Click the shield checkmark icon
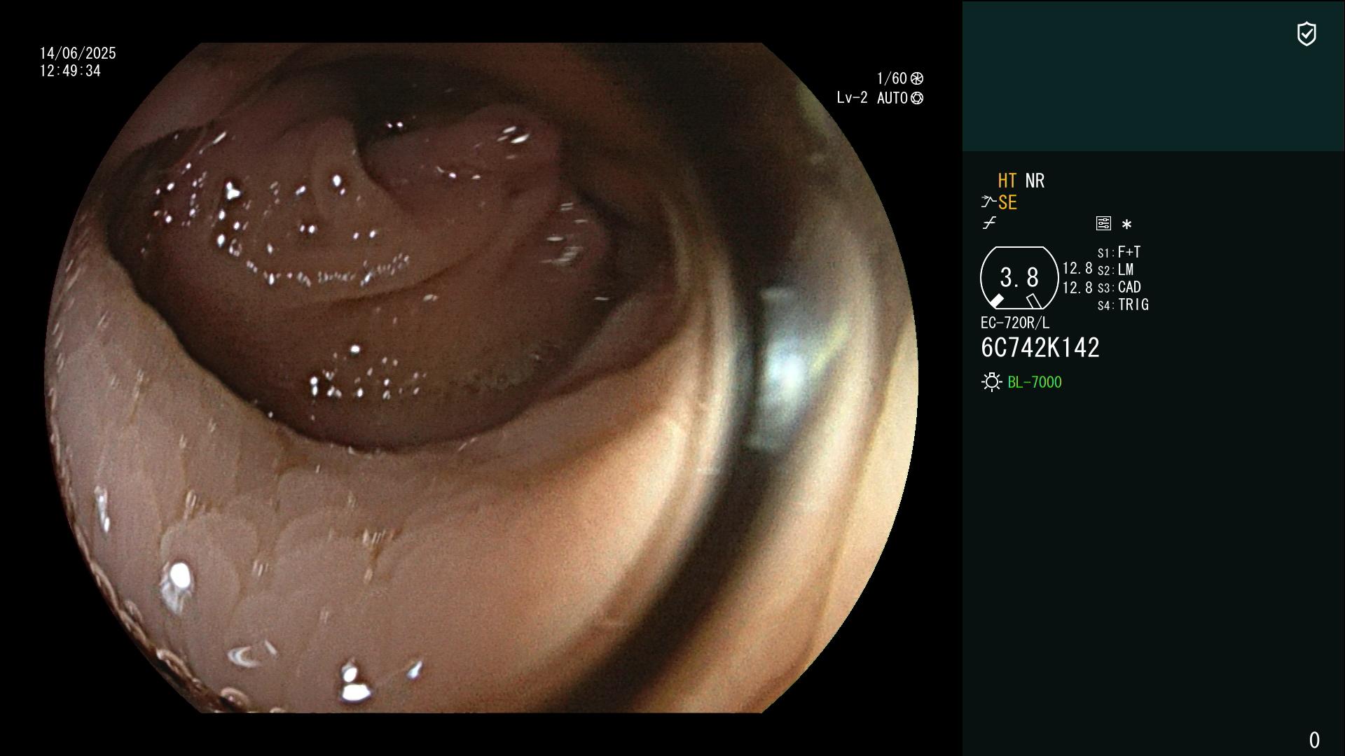The image size is (1345, 756). 1306,34
